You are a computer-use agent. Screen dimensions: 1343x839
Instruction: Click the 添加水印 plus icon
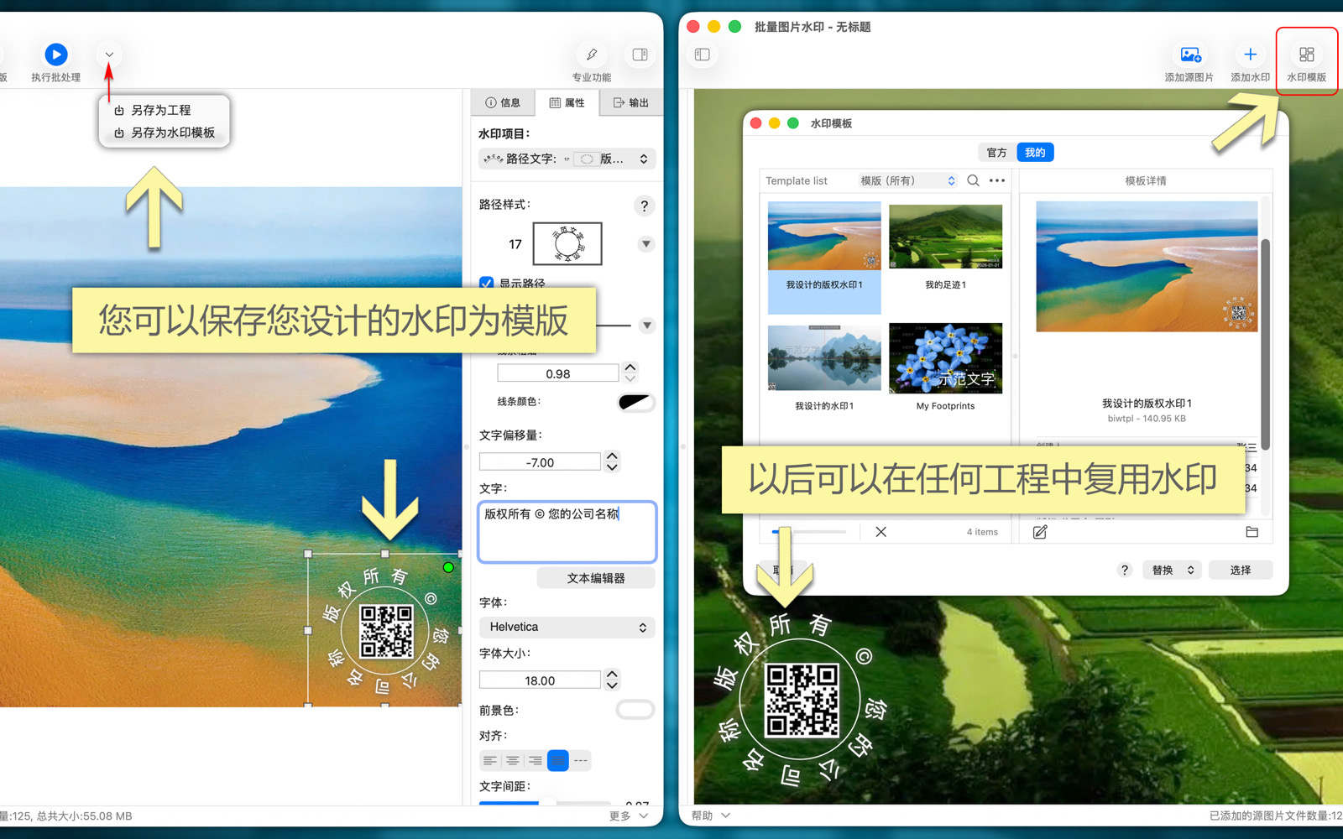(x=1250, y=55)
